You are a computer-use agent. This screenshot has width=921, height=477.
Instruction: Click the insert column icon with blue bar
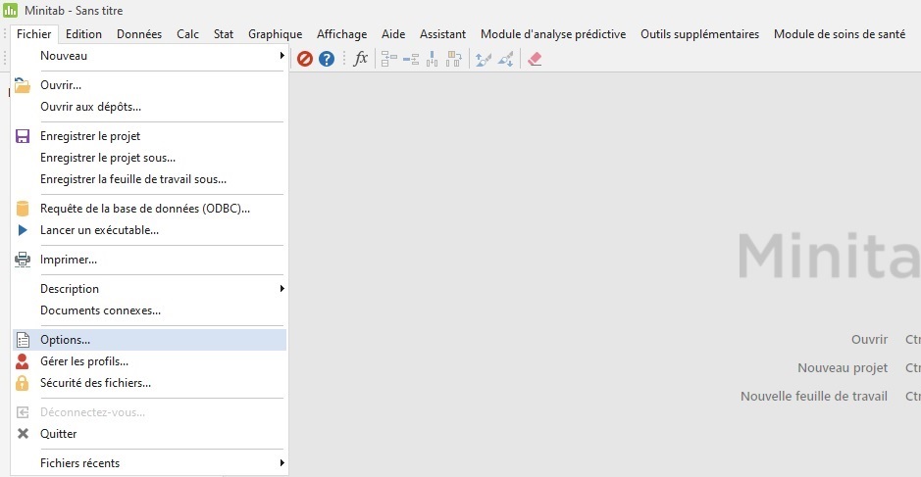pos(432,59)
